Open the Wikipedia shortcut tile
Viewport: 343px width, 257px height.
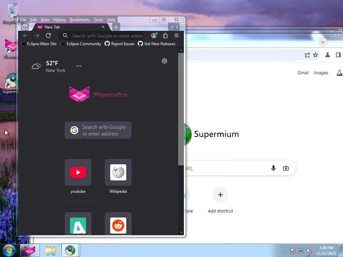pyautogui.click(x=118, y=172)
